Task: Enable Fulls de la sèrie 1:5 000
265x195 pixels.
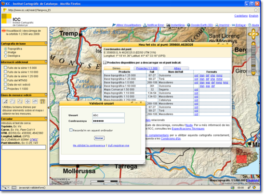Action: 5,68
